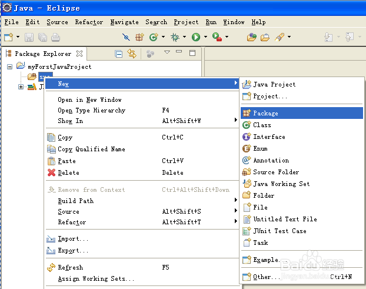Open the Run menu
The width and height of the screenshot is (366, 289).
pos(211,22)
